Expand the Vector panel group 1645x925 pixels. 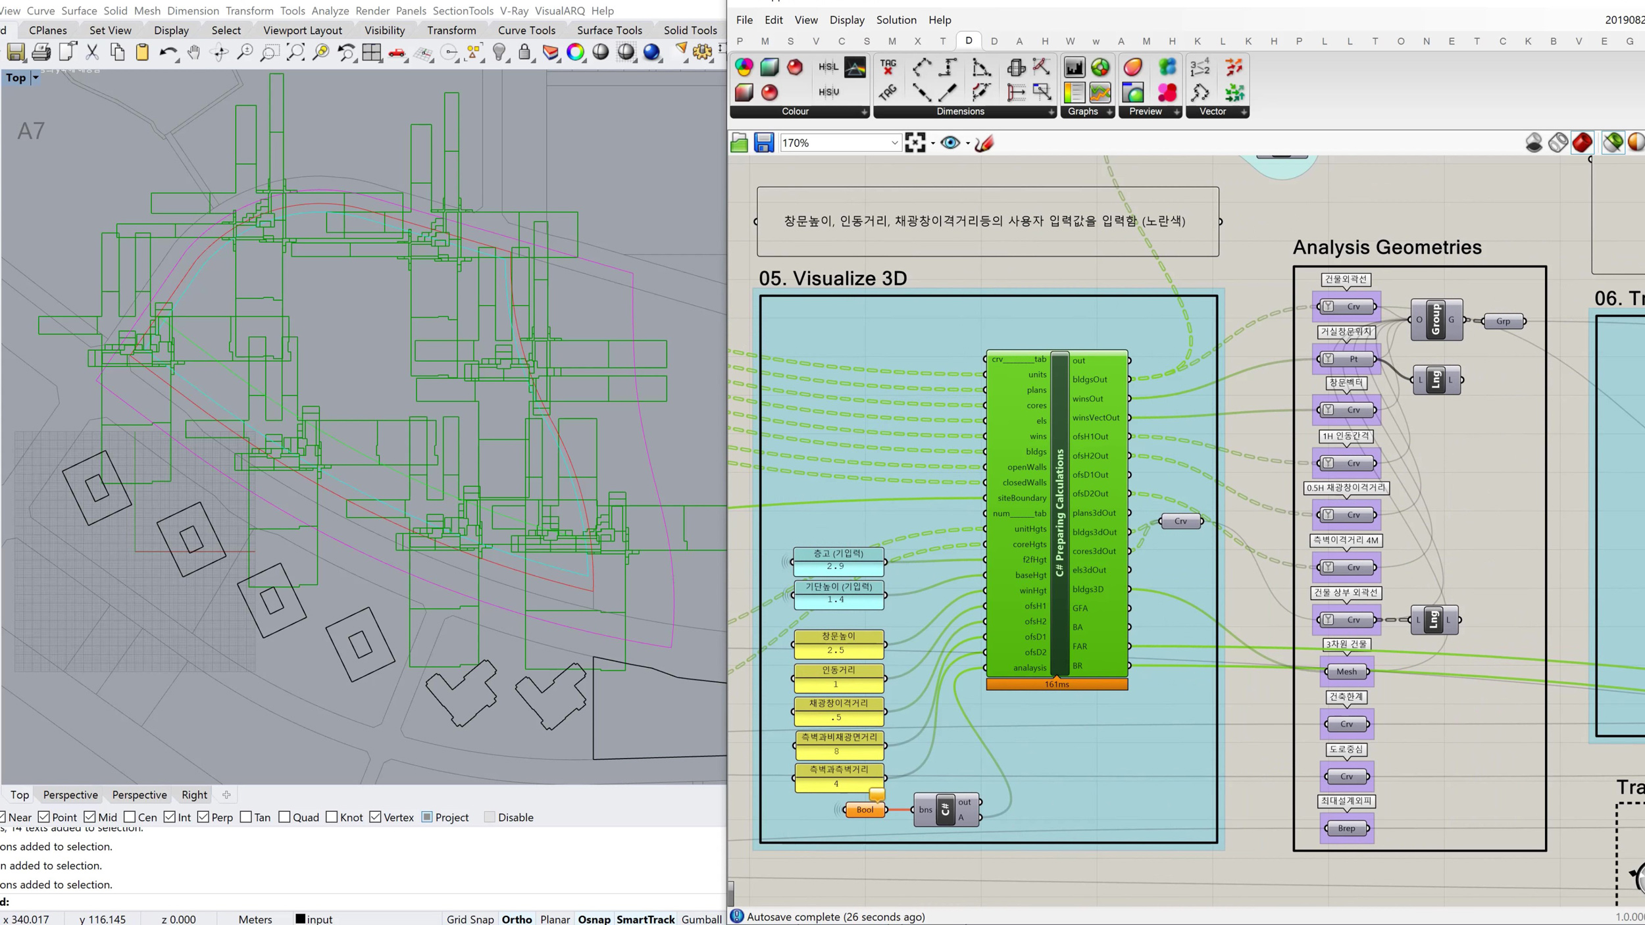[1244, 112]
